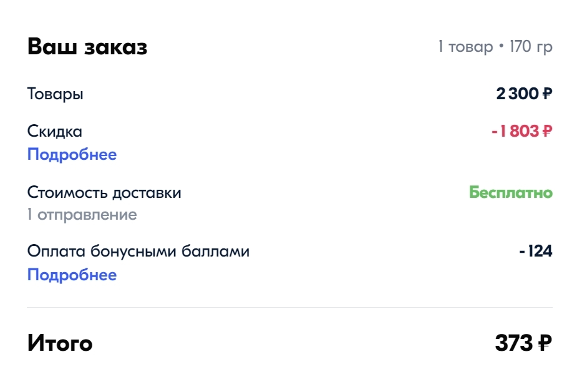Click the green Бесплатно delivery text

coord(511,192)
